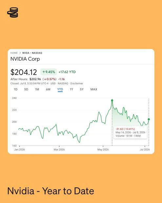
Task: Select the 5D time range tab
Action: tap(26, 89)
